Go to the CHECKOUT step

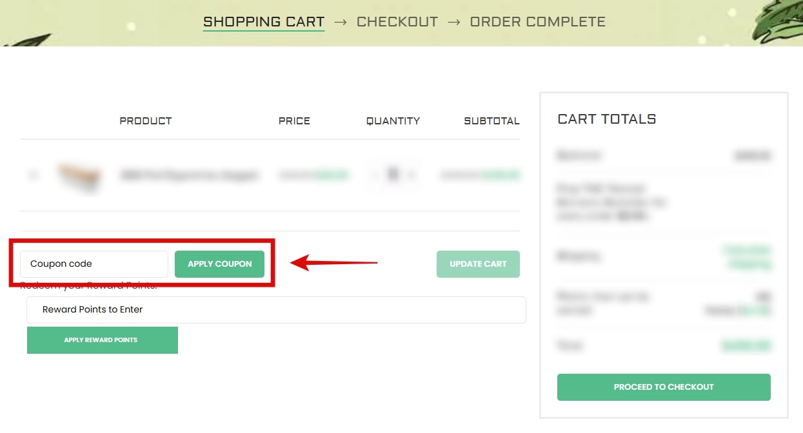coord(397,22)
